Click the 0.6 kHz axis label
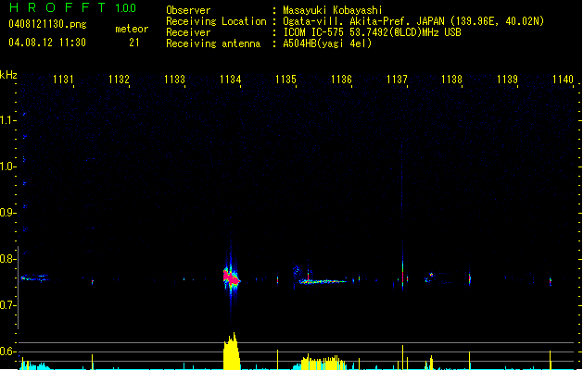583x370 pixels. (x=7, y=351)
